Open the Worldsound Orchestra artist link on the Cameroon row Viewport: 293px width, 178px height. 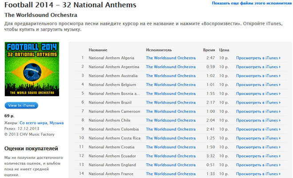pyautogui.click(x=171, y=112)
